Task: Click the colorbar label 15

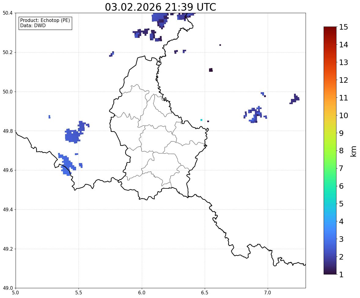Action: click(x=343, y=27)
